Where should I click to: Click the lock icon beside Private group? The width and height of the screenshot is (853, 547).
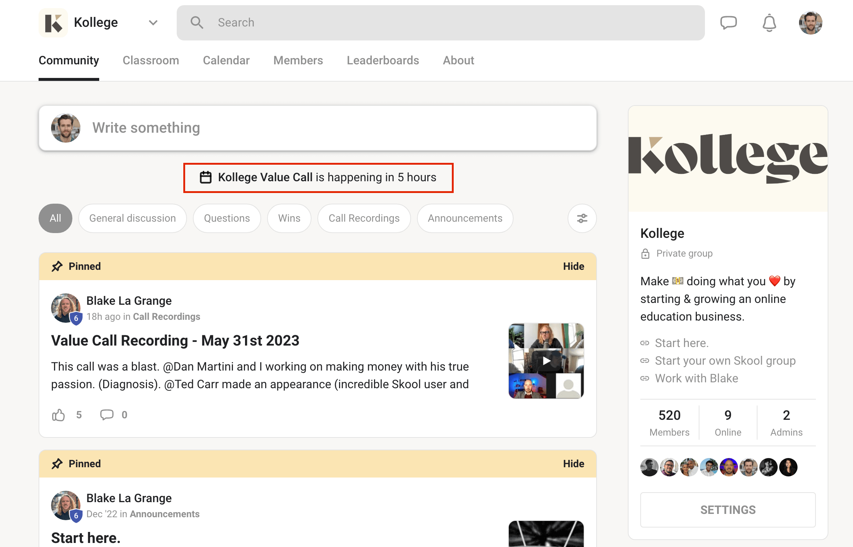point(645,253)
